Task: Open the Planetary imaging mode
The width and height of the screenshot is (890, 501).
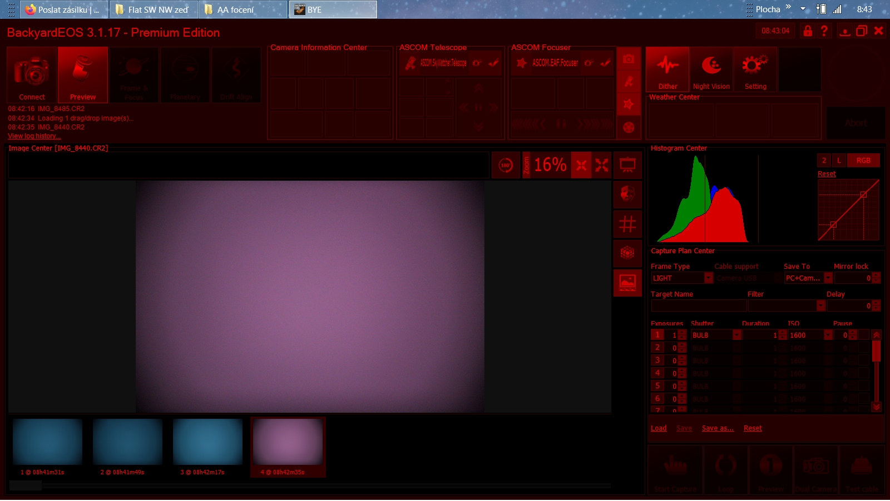Action: click(x=185, y=74)
